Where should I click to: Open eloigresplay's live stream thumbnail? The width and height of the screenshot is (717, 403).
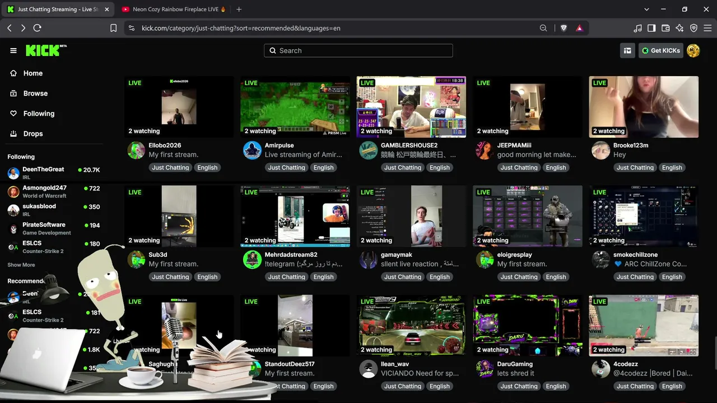coord(528,216)
